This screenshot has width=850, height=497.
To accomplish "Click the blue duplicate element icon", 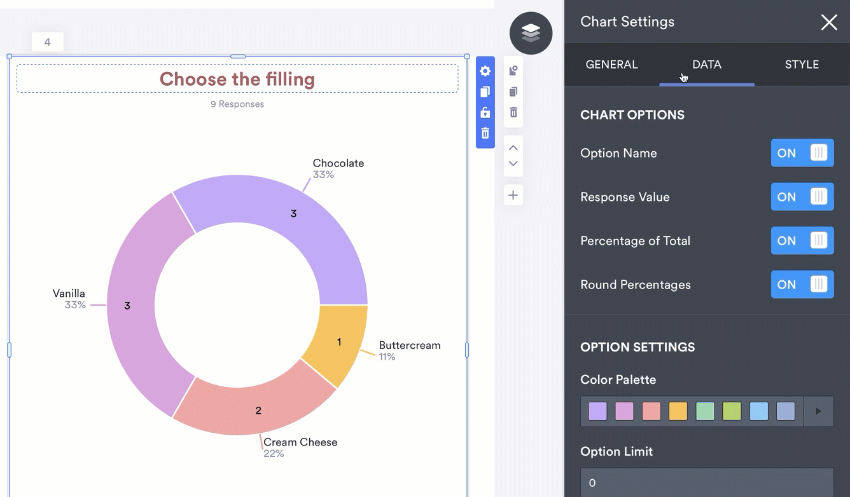I will [485, 92].
